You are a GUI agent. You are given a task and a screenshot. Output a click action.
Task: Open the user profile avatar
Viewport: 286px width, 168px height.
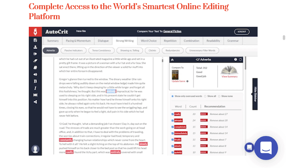pos(35,149)
